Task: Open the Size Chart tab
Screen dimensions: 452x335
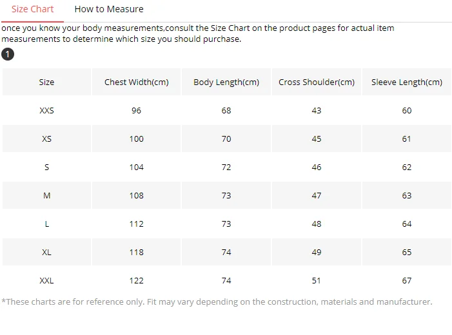Action: pyautogui.click(x=33, y=9)
